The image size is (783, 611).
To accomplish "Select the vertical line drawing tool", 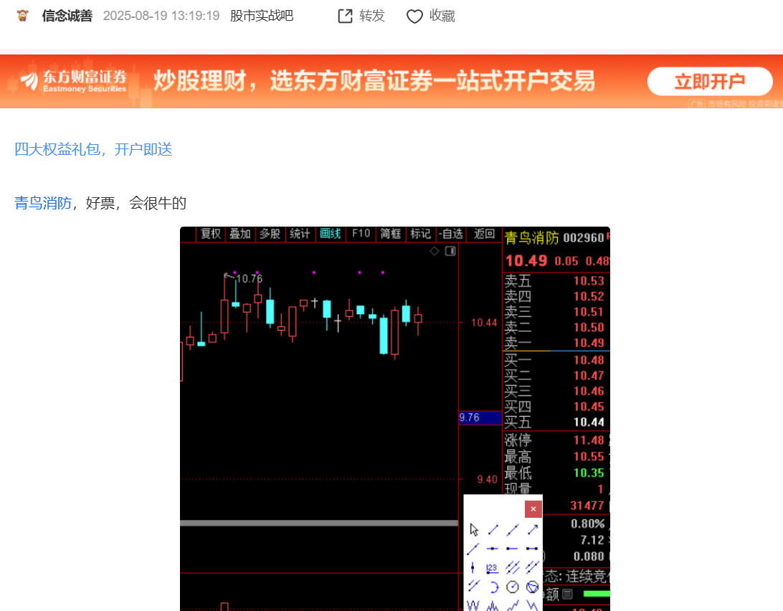I will click(473, 567).
